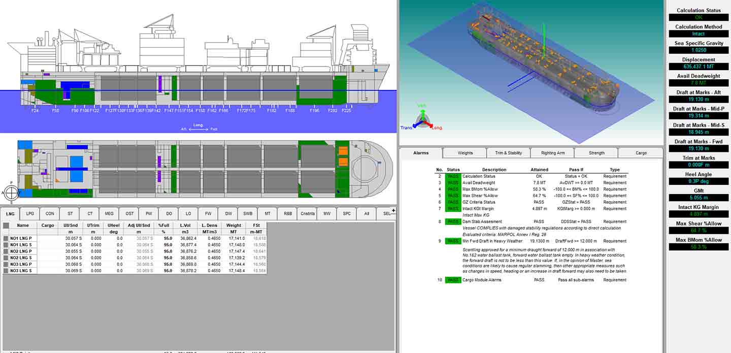Click the Weight column header
This screenshot has width=731, height=353.
(x=234, y=226)
